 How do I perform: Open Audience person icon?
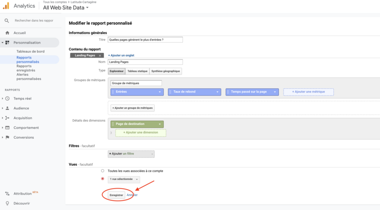point(8,108)
